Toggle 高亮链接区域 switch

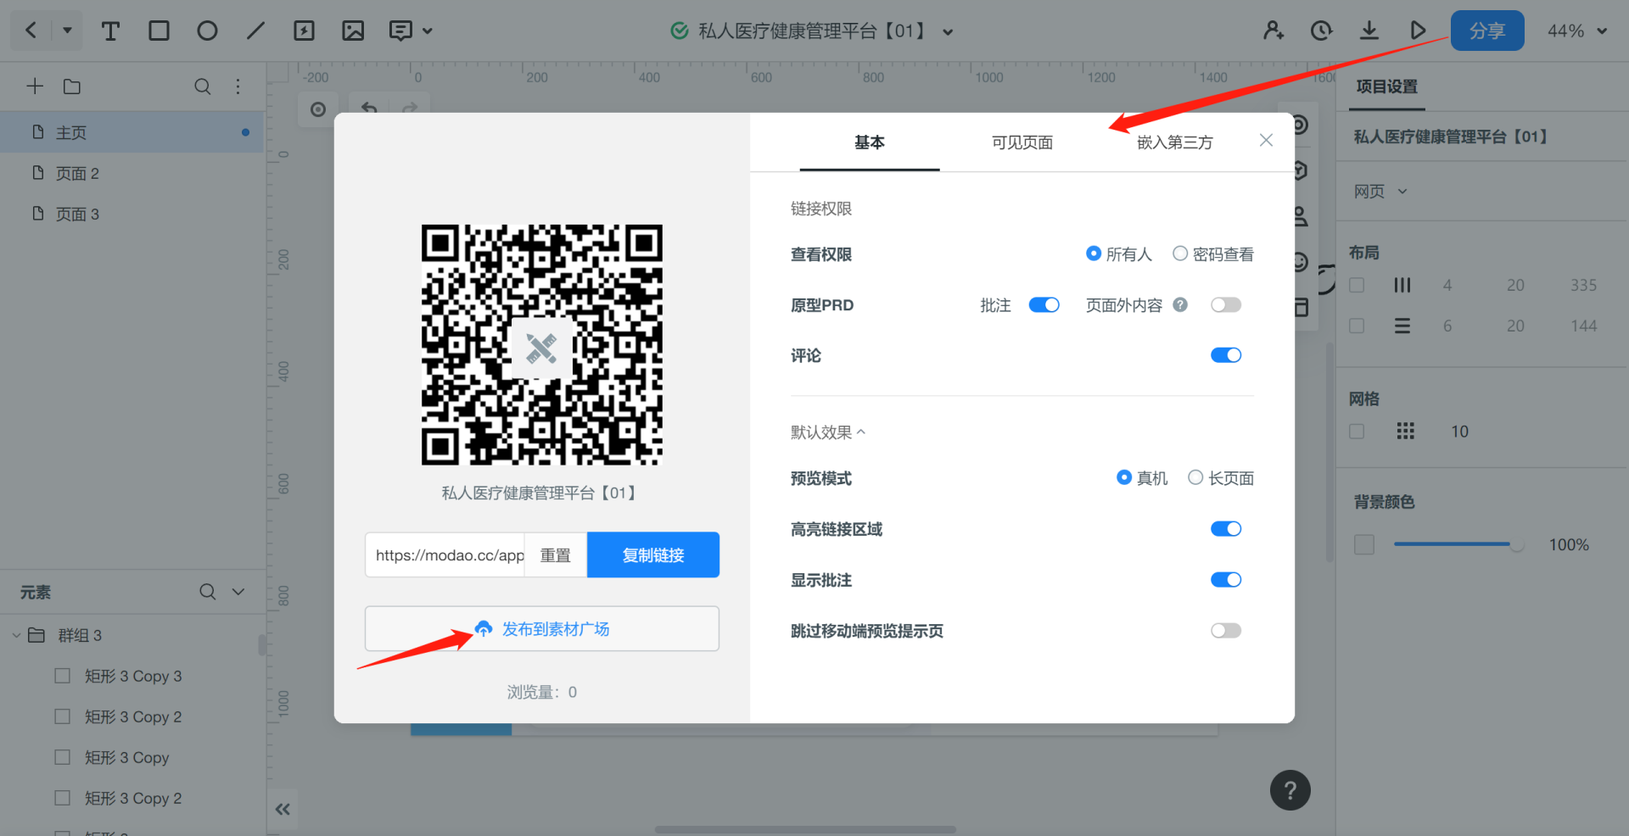tap(1226, 529)
